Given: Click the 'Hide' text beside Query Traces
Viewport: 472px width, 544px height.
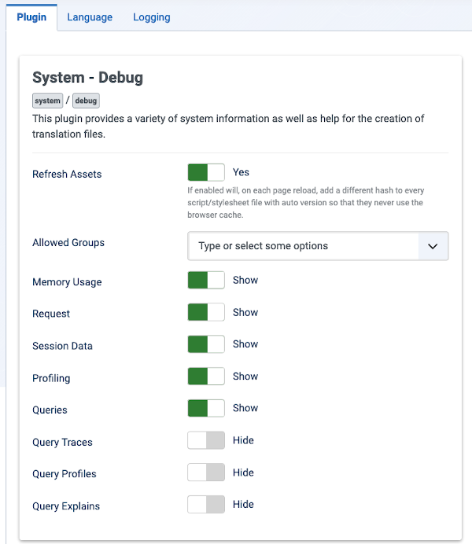Looking at the screenshot, I should click(243, 440).
